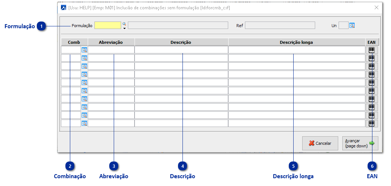Advance with the Avançar (page down) button
391x186 pixels.
coord(360,143)
